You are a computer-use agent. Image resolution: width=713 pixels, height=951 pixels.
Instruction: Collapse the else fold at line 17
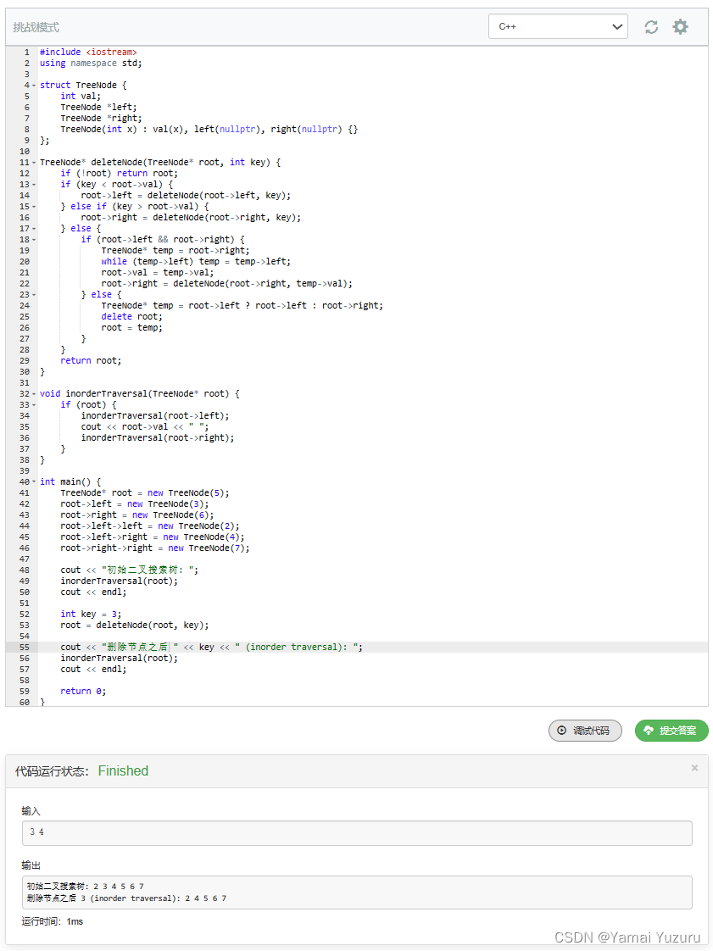pyautogui.click(x=34, y=229)
